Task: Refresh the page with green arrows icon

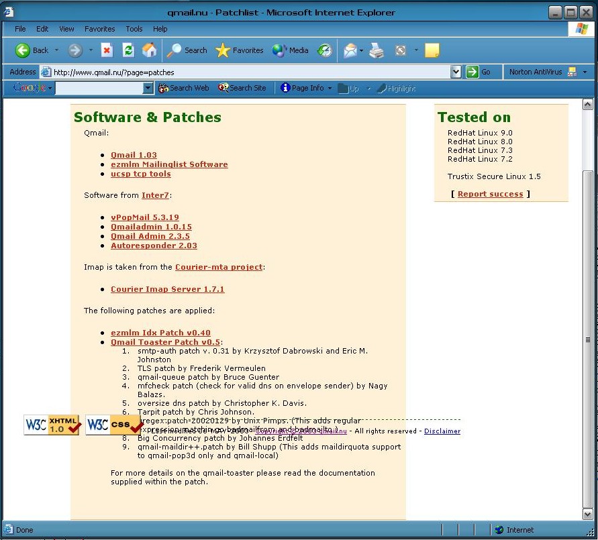Action: (128, 50)
